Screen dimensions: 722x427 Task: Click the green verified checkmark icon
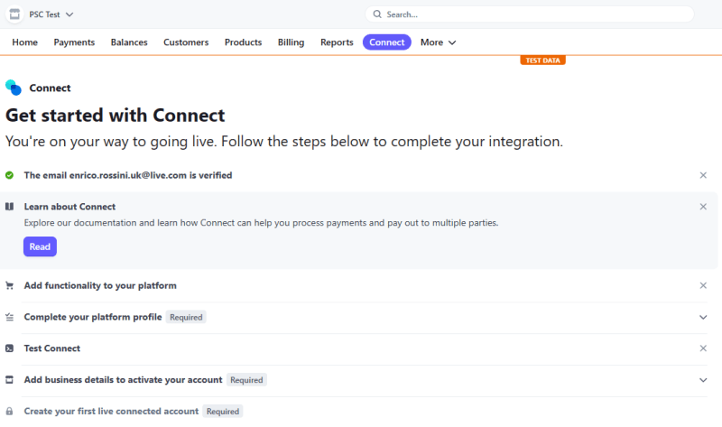pos(9,175)
